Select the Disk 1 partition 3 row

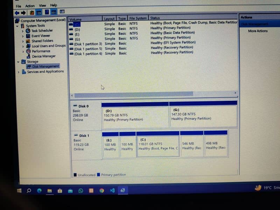click(x=132, y=43)
